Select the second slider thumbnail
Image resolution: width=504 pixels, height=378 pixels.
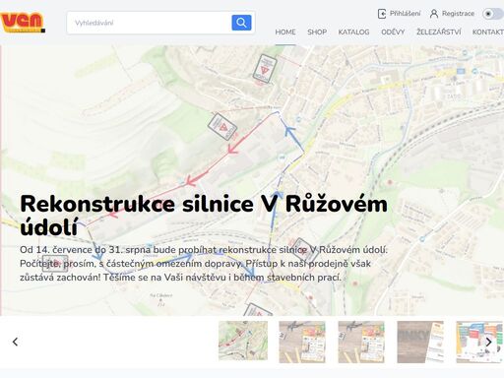click(x=302, y=342)
